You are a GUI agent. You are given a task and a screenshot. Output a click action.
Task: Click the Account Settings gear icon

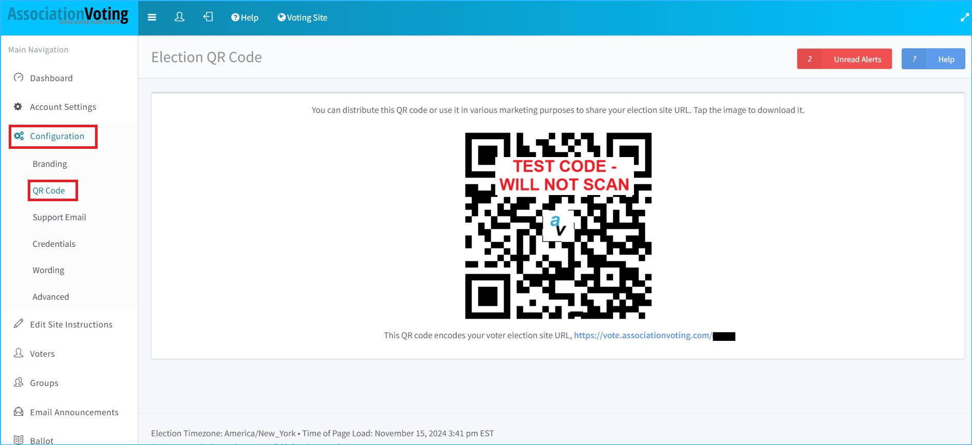point(18,106)
